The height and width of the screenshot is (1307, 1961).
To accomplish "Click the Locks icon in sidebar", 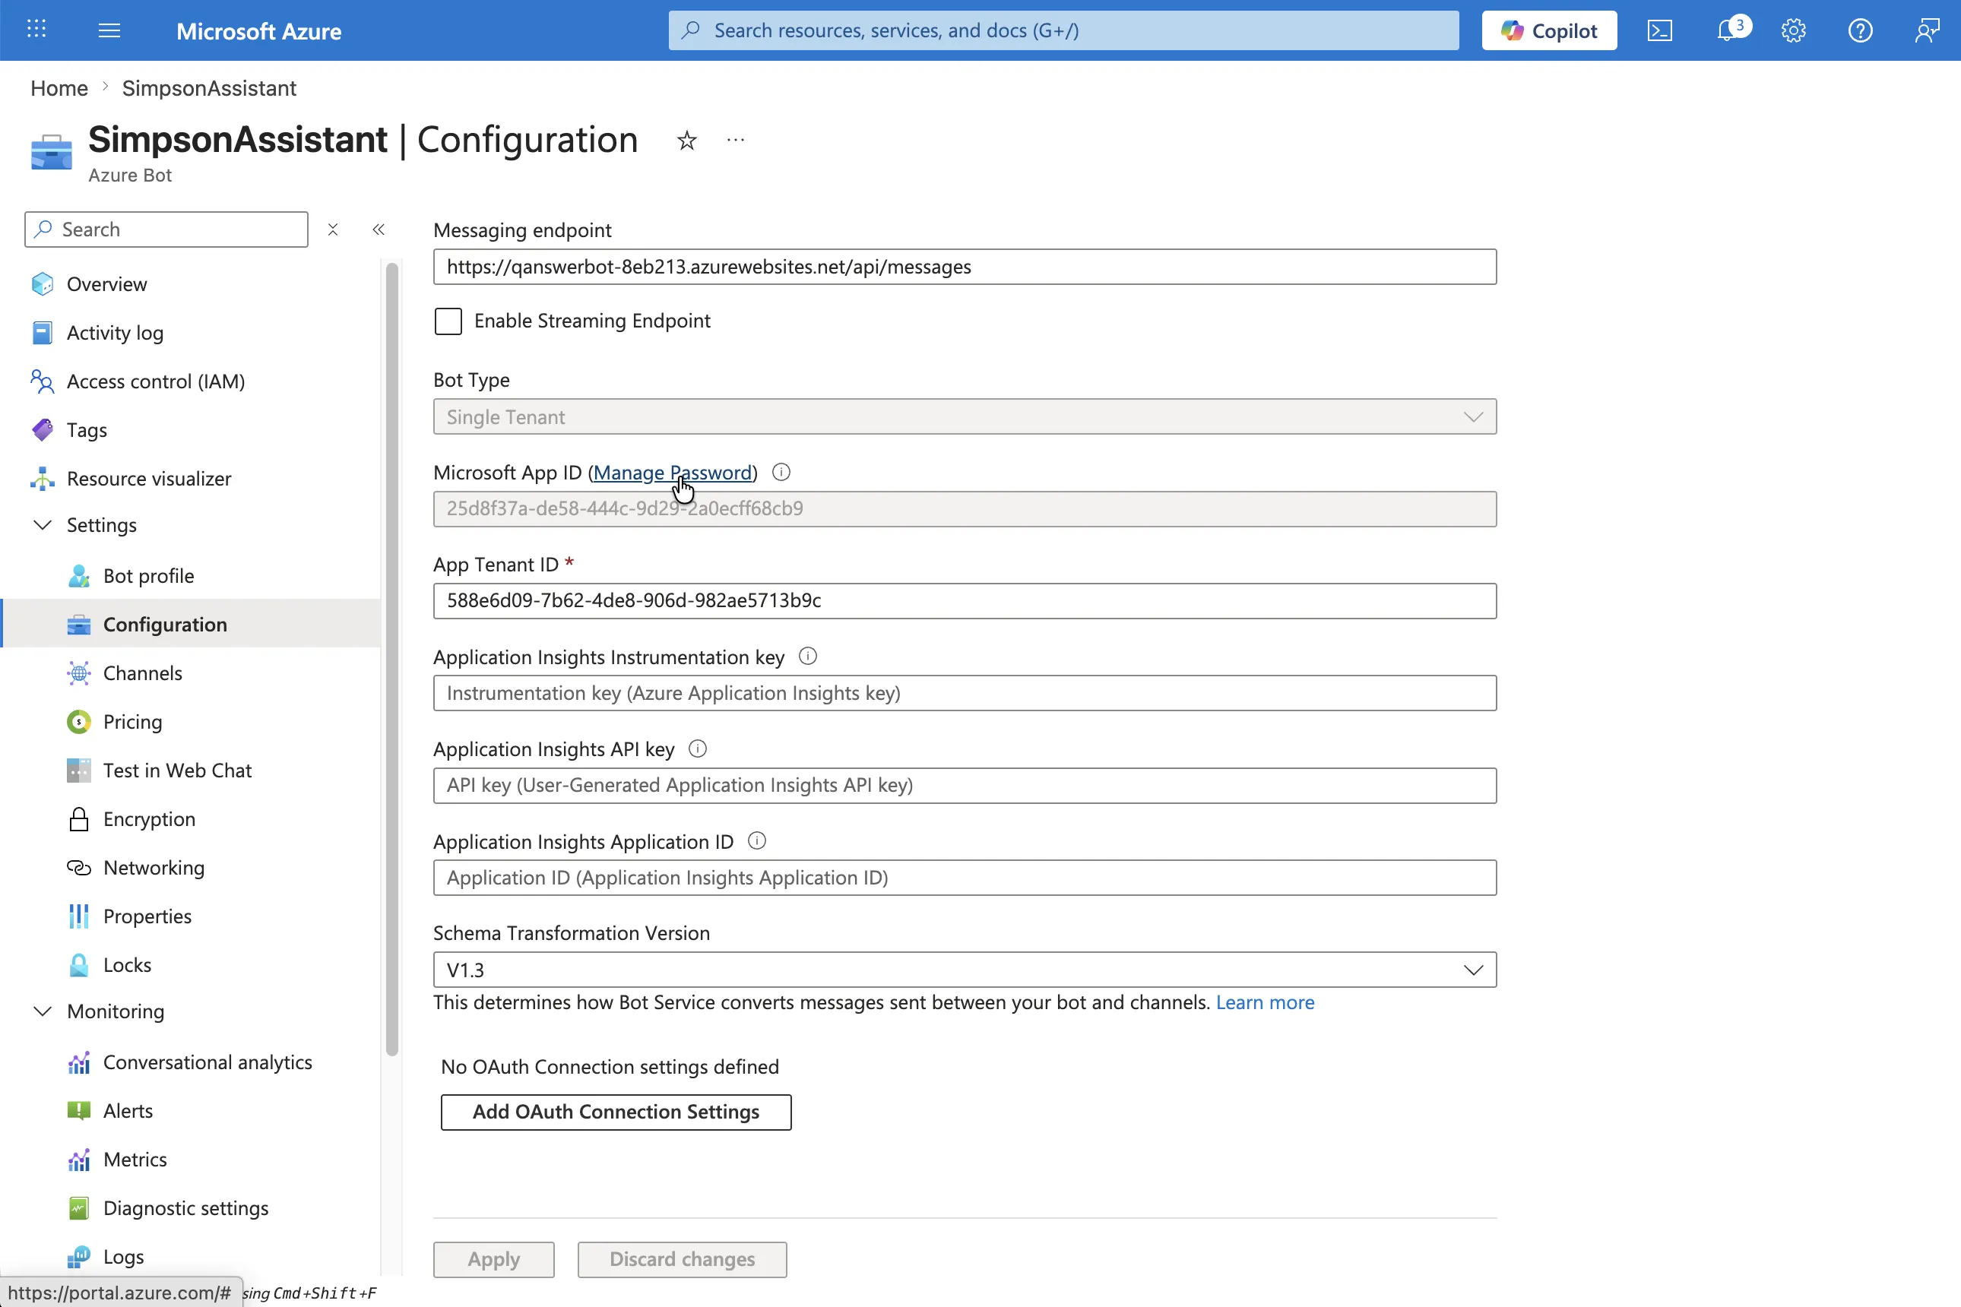I will tap(78, 965).
